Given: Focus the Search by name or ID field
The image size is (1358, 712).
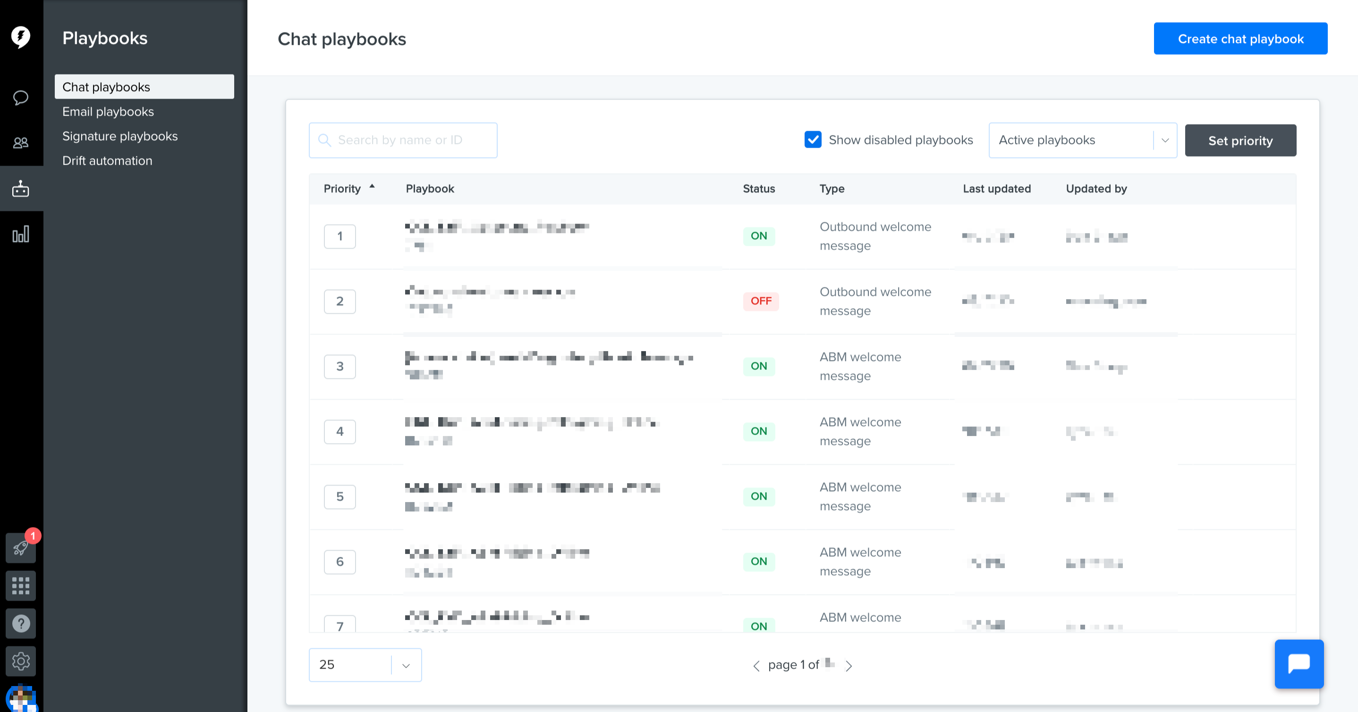Looking at the screenshot, I should tap(403, 140).
